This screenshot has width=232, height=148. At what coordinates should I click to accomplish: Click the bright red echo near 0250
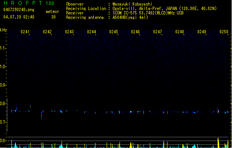(x=218, y=111)
